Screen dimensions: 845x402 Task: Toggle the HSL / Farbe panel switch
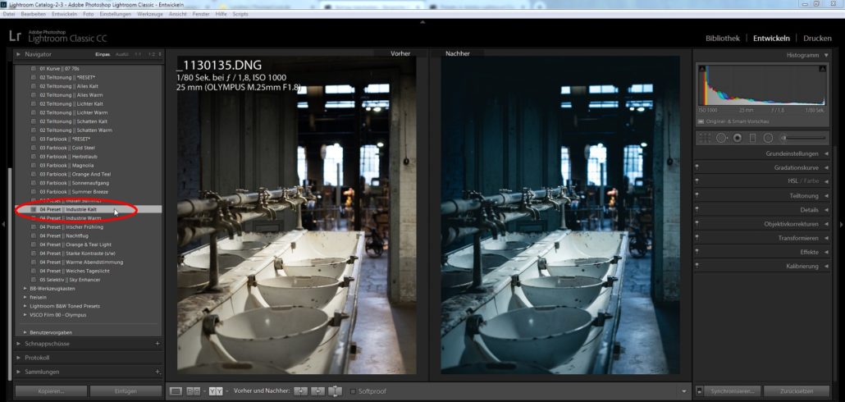click(697, 181)
